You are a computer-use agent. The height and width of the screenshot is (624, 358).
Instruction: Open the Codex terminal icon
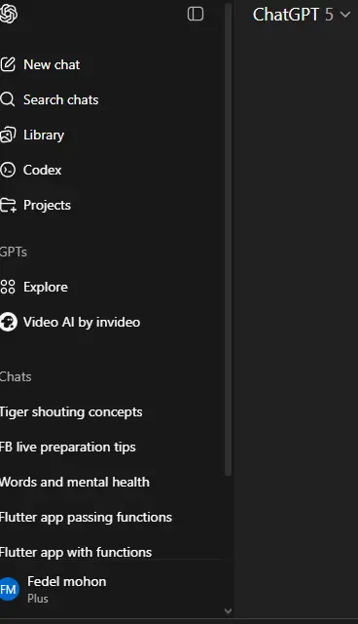click(x=8, y=170)
